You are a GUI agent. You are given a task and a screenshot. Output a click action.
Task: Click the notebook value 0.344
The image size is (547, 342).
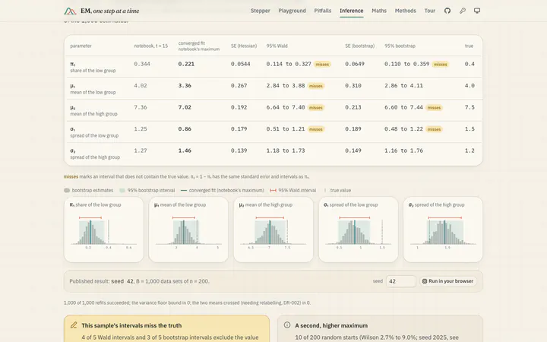142,64
